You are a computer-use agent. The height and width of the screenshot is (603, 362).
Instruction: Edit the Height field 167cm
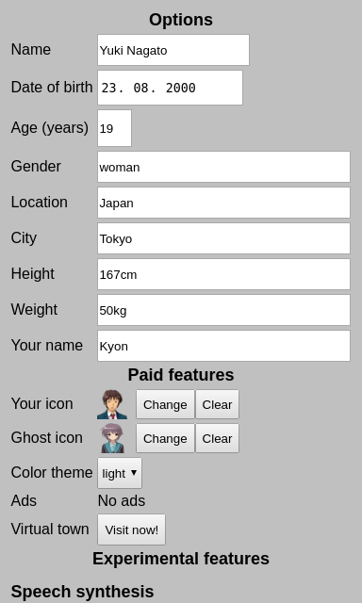(223, 274)
